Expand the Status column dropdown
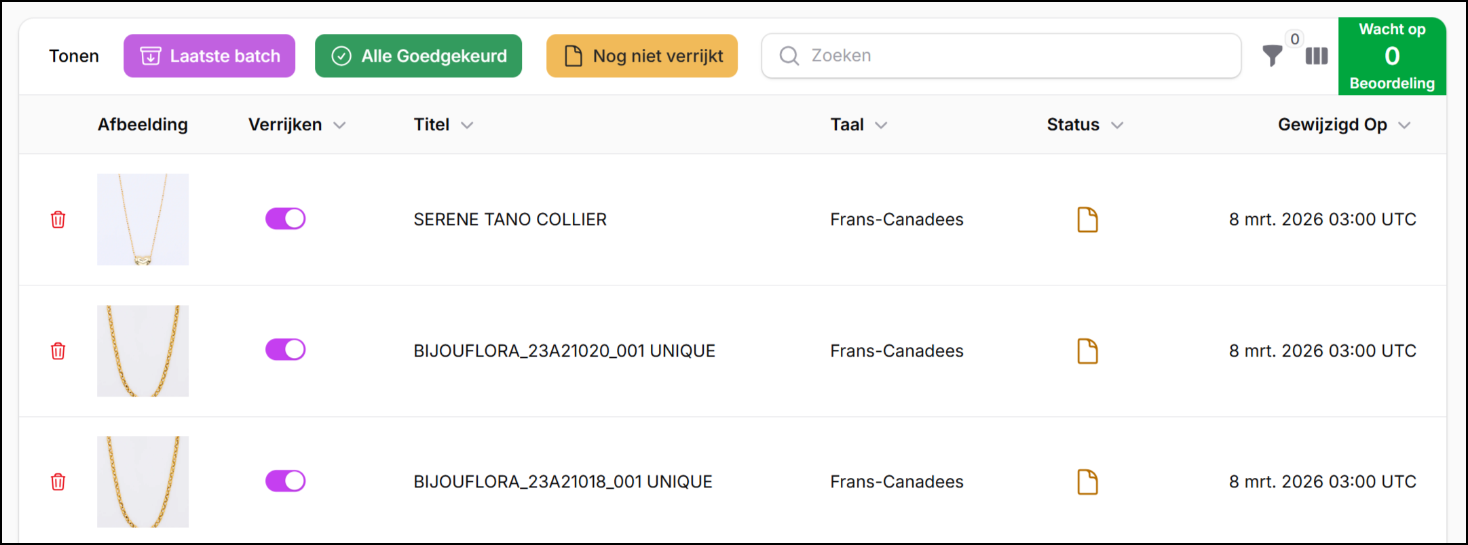The height and width of the screenshot is (545, 1468). pos(1117,125)
